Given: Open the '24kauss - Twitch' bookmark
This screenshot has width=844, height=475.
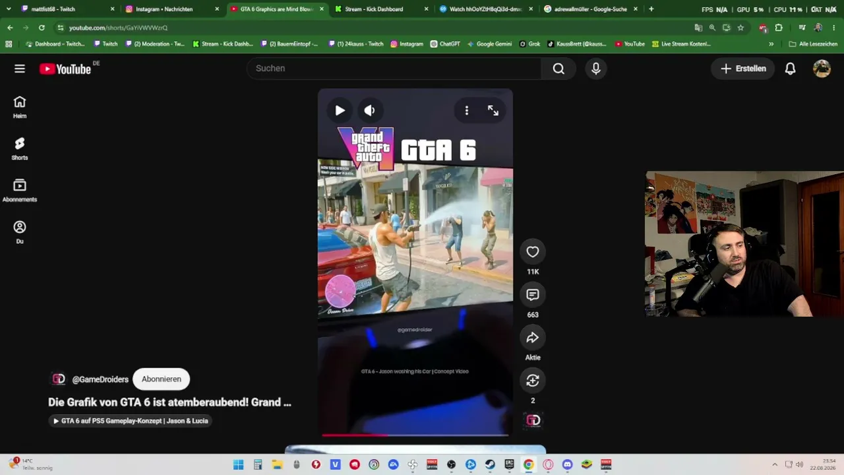Looking at the screenshot, I should (x=355, y=44).
